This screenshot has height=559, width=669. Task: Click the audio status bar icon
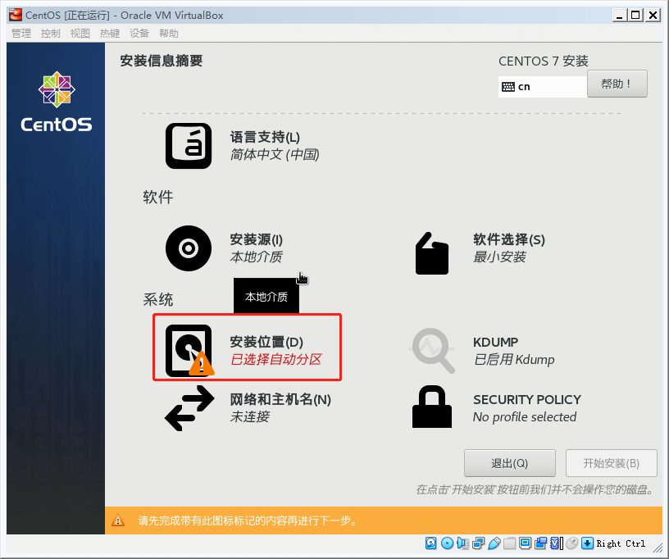pos(462,543)
